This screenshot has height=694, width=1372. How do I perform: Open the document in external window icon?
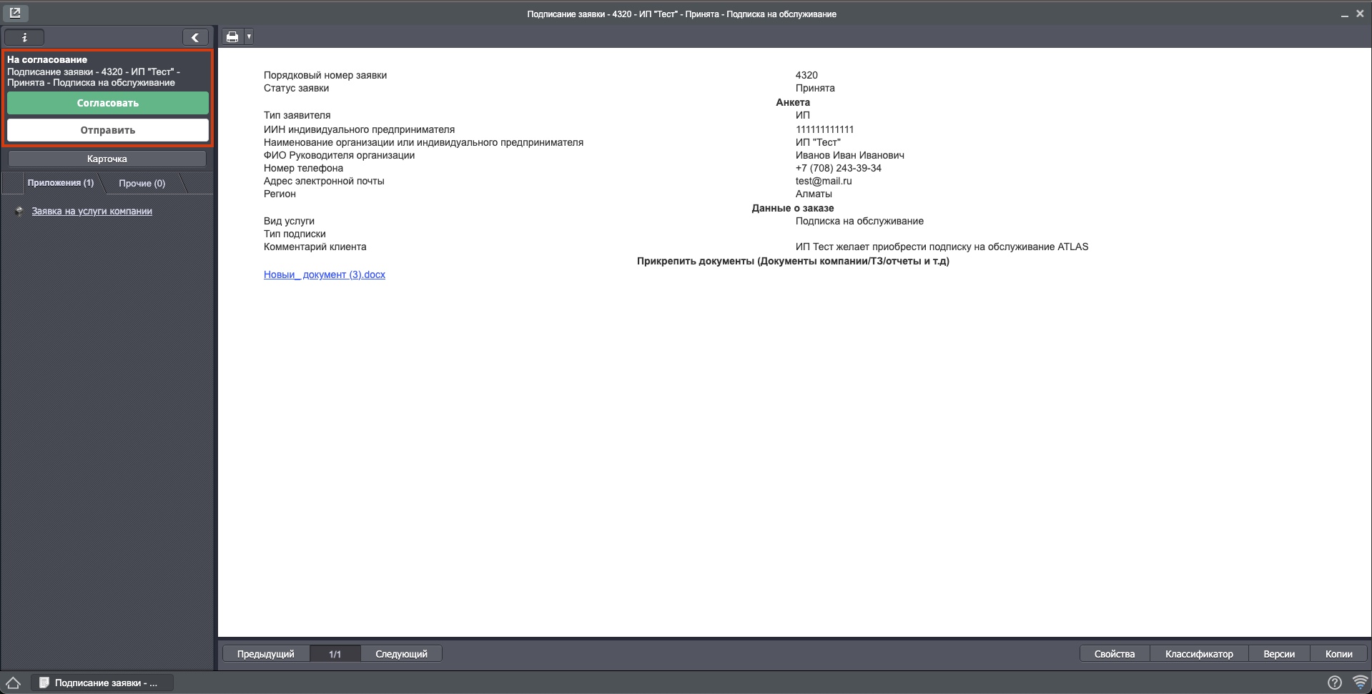(14, 12)
